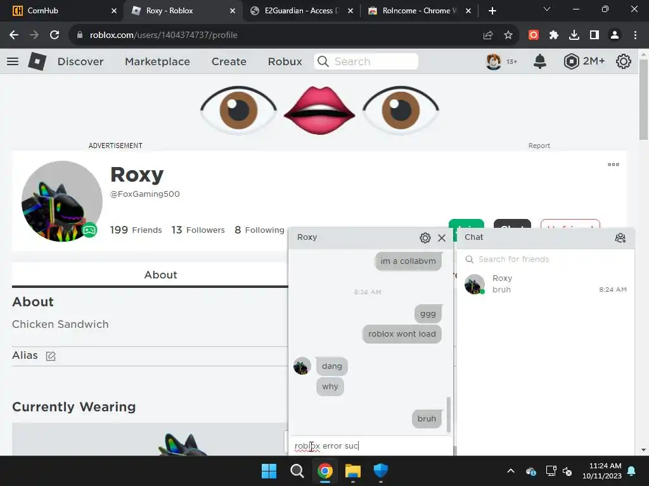Open Windows Security shield on taskbar
The image size is (649, 486).
(381, 471)
